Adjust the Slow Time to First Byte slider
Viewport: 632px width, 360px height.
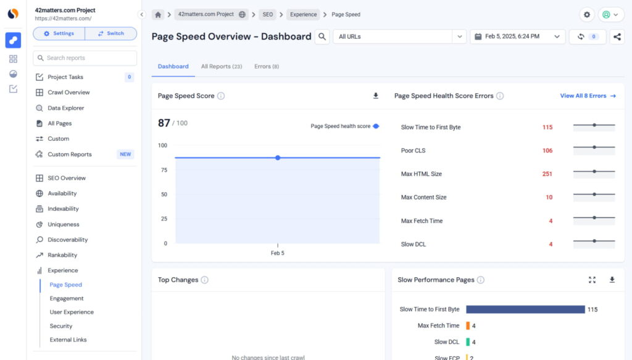594,125
